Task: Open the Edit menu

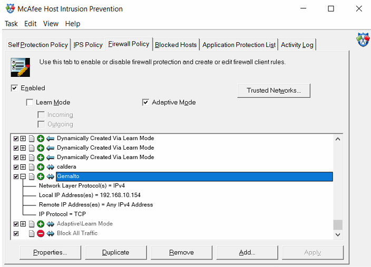Action: pos(31,24)
